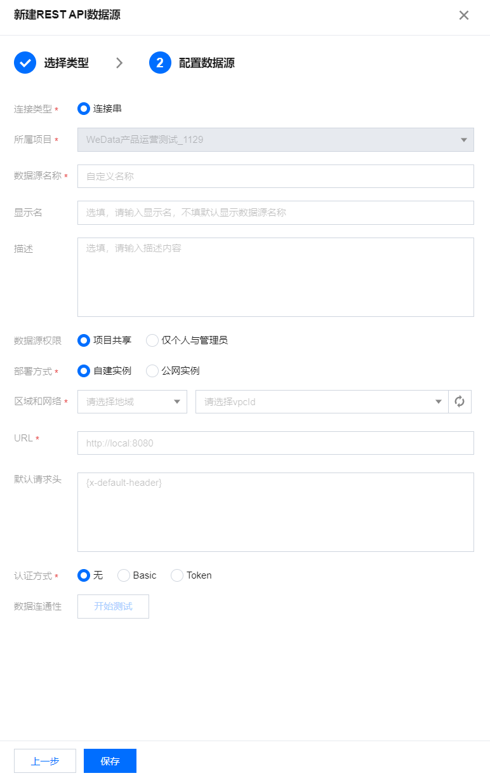Screen dimensions: 490x778
Task: Click the completed step checkmark icon
Action: click(25, 63)
